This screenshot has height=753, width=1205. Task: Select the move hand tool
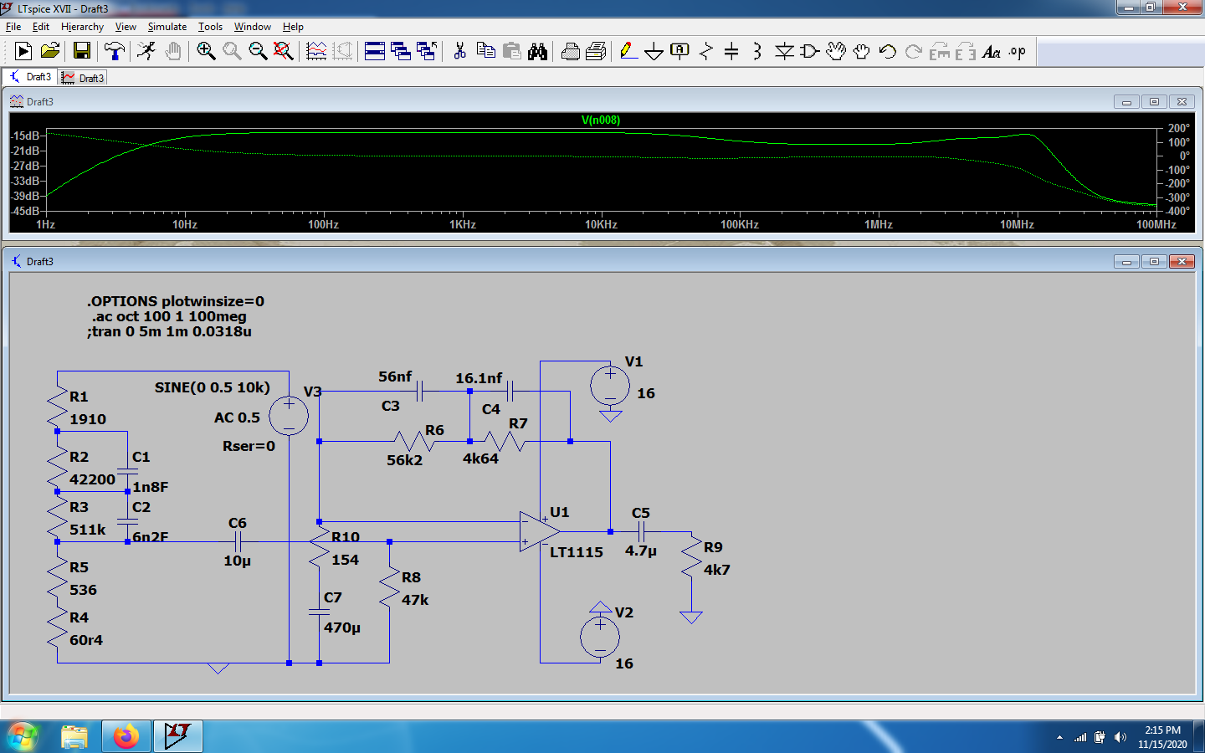pos(836,51)
